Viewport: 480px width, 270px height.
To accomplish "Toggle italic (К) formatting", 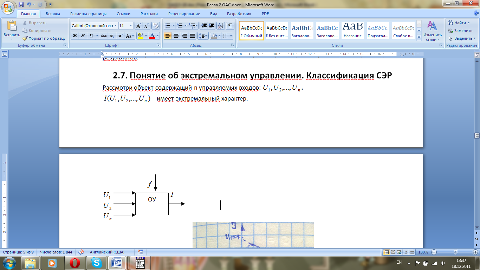I will pyautogui.click(x=83, y=36).
